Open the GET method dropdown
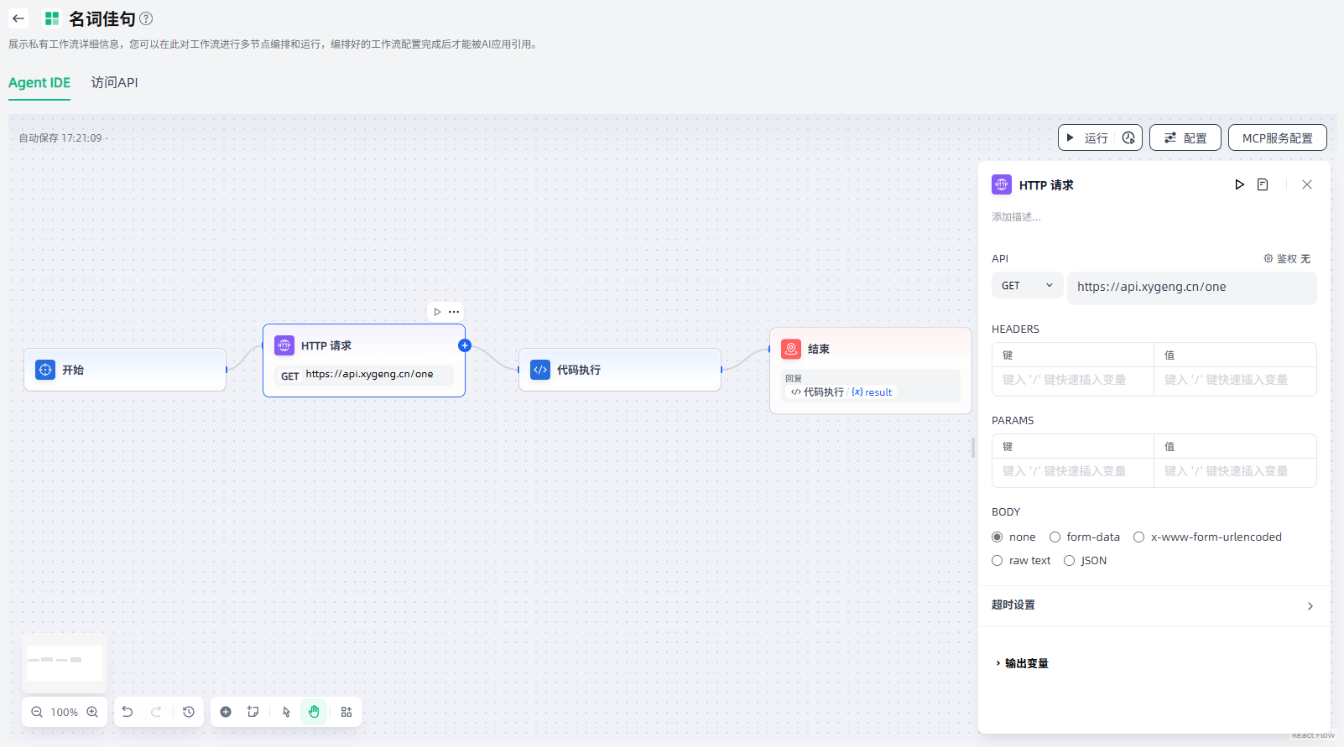The width and height of the screenshot is (1344, 747). pos(1027,286)
